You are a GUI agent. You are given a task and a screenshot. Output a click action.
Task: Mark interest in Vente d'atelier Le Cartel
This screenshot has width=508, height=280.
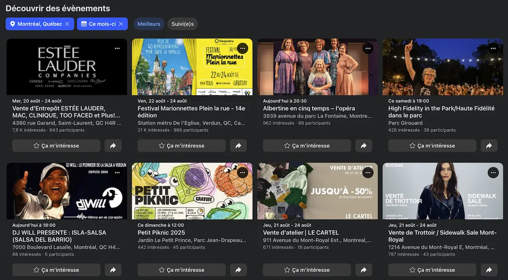coord(307,270)
